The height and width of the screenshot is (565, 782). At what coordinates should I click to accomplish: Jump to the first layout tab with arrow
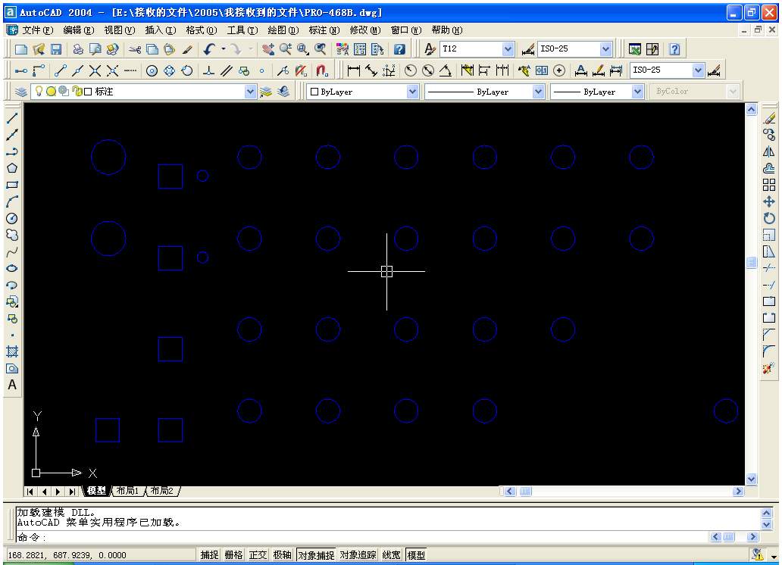point(30,492)
